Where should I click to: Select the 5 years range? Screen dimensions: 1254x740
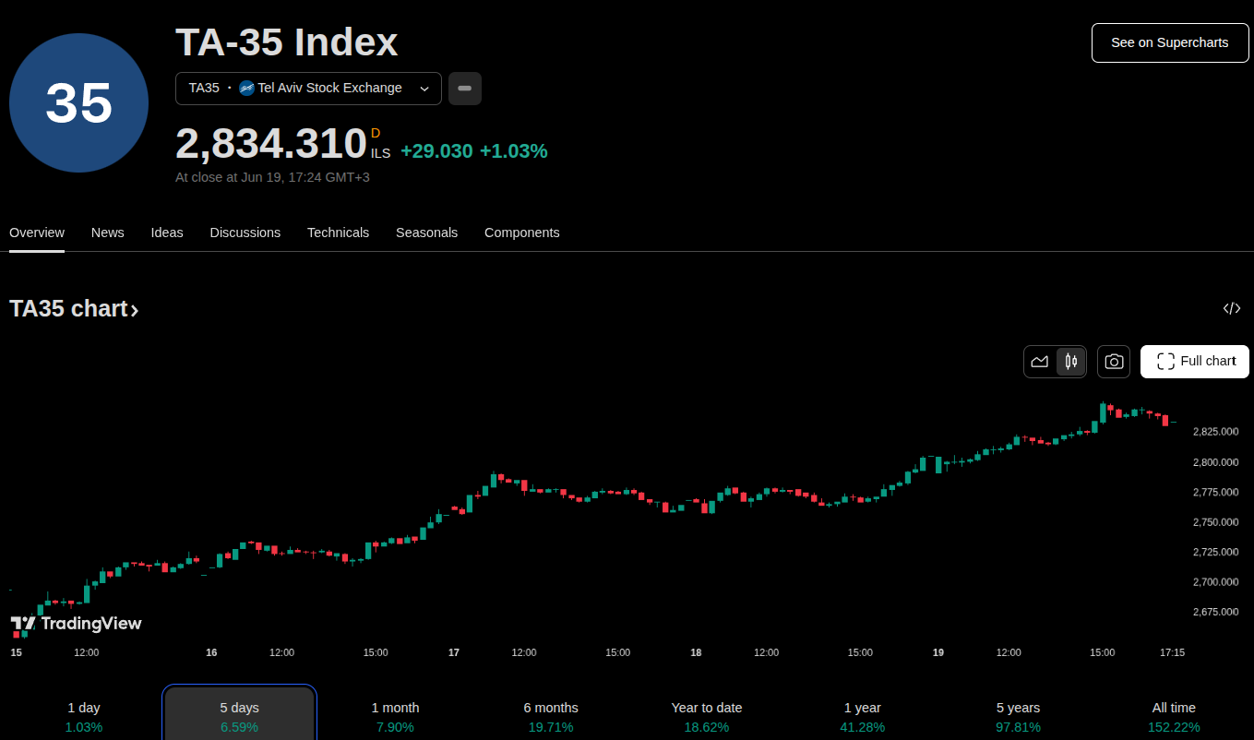point(1019,716)
